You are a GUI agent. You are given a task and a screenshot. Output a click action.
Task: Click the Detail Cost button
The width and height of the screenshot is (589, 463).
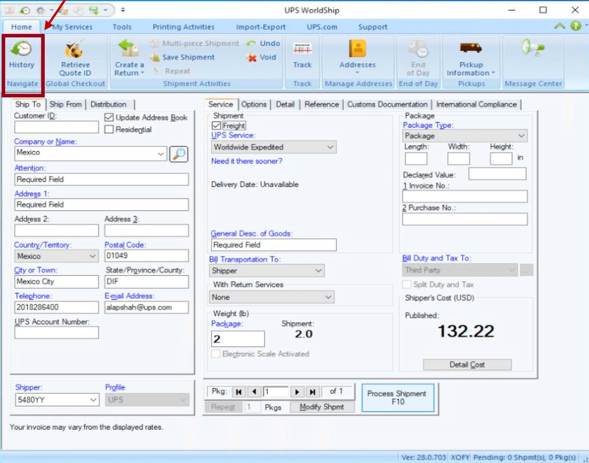point(467,365)
